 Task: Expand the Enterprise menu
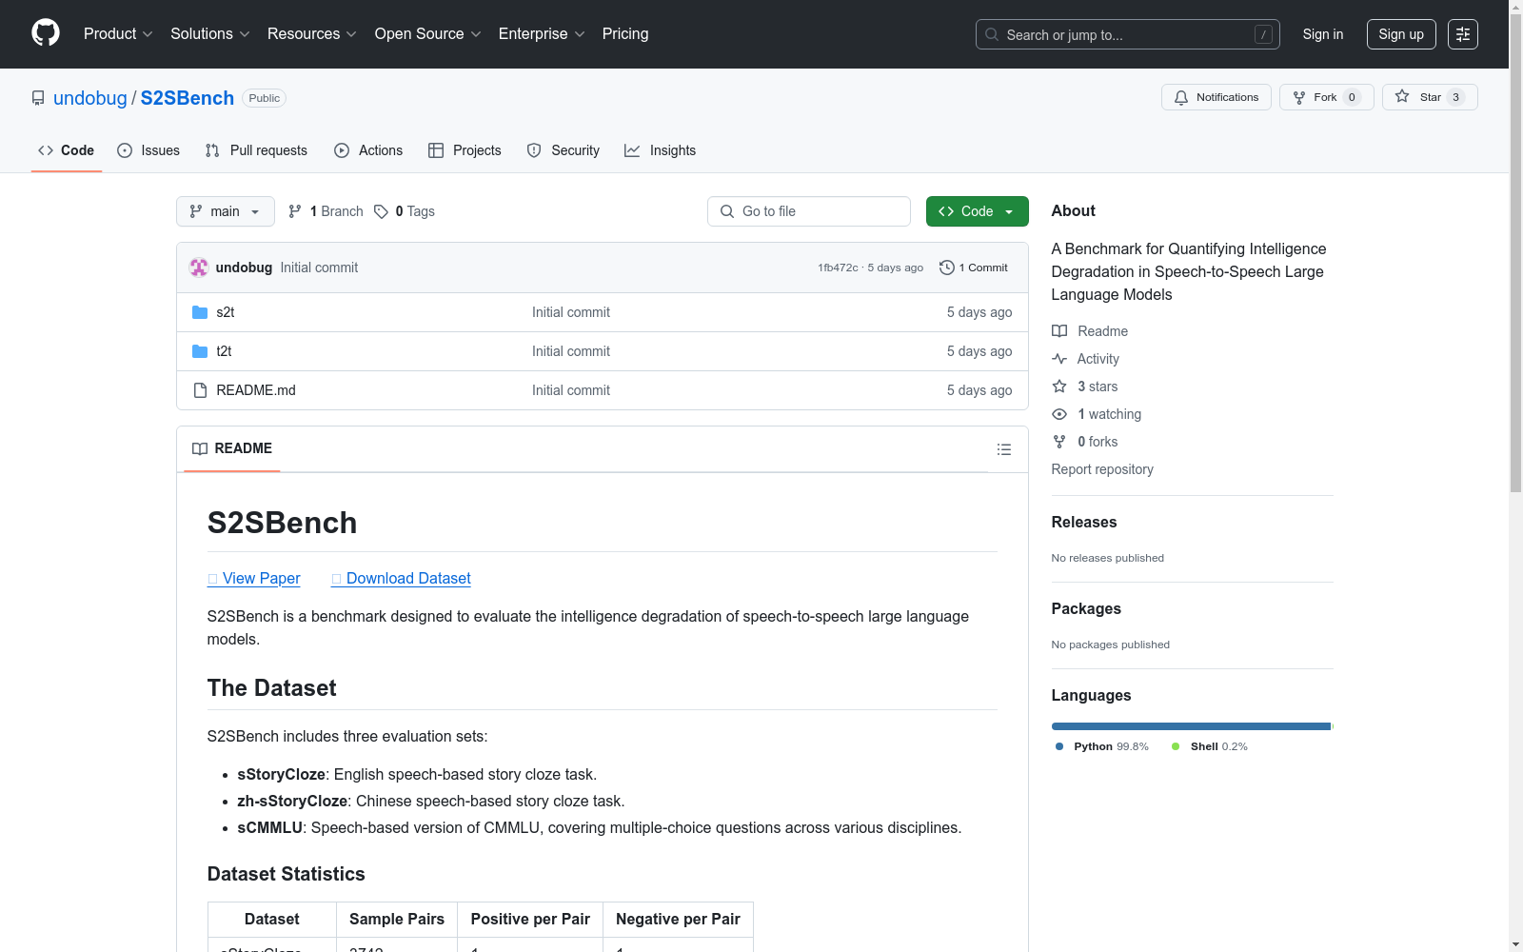(x=541, y=33)
